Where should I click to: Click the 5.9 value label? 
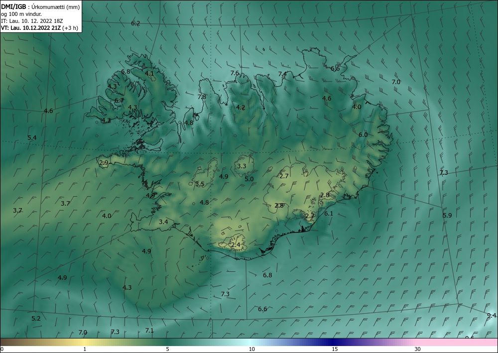pyautogui.click(x=447, y=215)
